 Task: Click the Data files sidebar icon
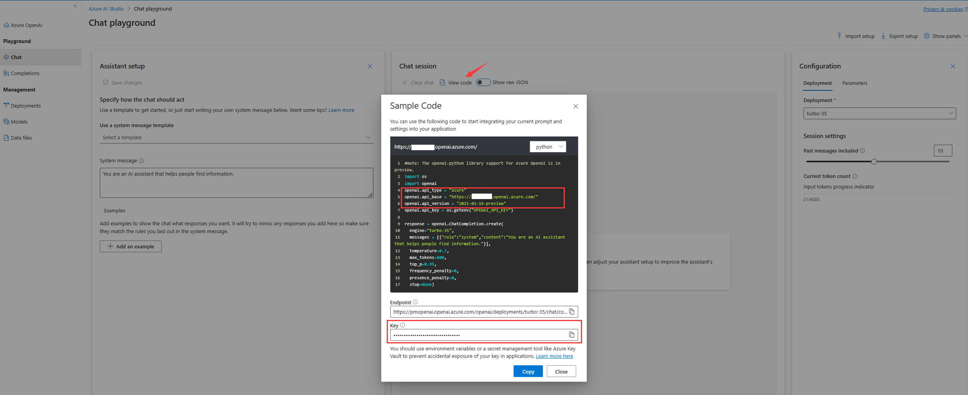(6, 138)
